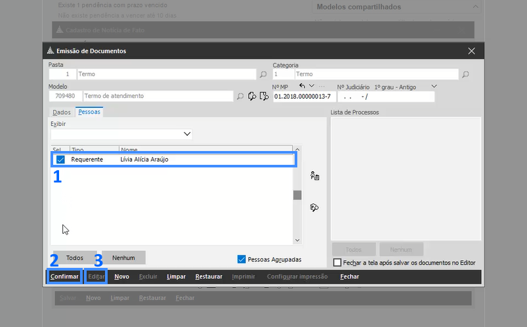
Task: Click Configurar impressão in the toolbar
Action: [x=297, y=276]
